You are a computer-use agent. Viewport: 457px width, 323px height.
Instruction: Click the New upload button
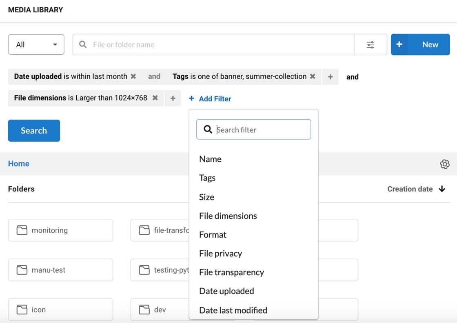tap(420, 45)
